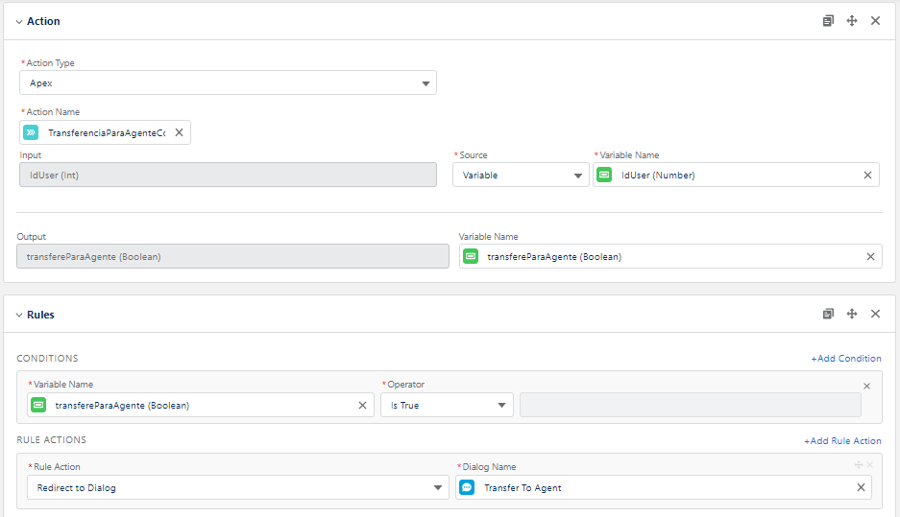
Task: Duplicate the Action step using copy icon
Action: pyautogui.click(x=828, y=21)
